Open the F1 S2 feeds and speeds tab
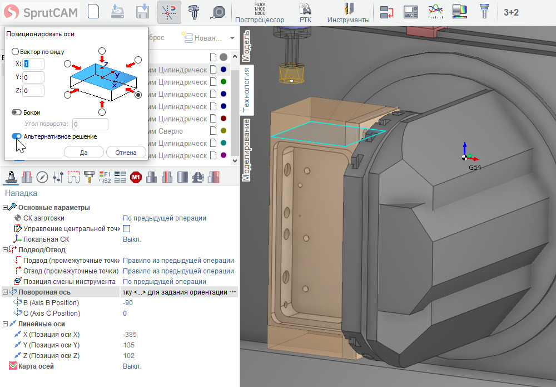The image size is (556, 387). coord(105,177)
